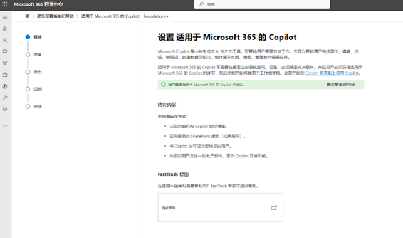The image size is (403, 238).
Task: Open the 请求帮助 FastTrack card
Action: click(x=221, y=207)
